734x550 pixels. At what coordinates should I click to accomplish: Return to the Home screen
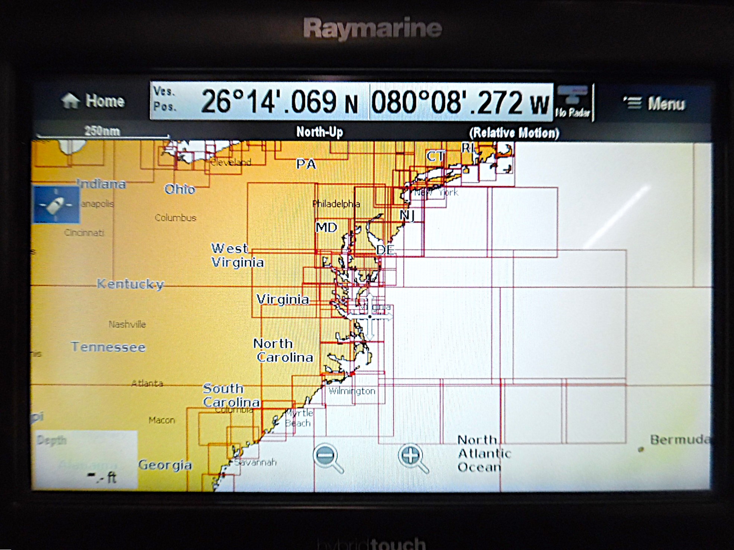click(x=104, y=101)
